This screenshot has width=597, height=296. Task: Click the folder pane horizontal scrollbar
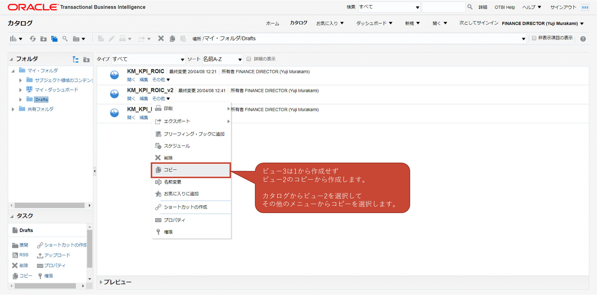click(x=50, y=206)
